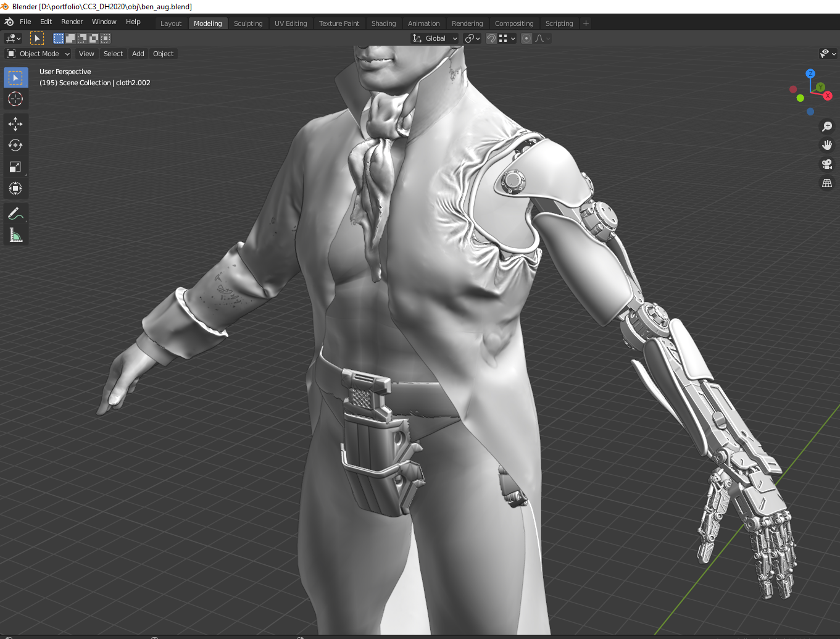This screenshot has height=639, width=840.
Task: Open the Help menu
Action: pos(133,22)
